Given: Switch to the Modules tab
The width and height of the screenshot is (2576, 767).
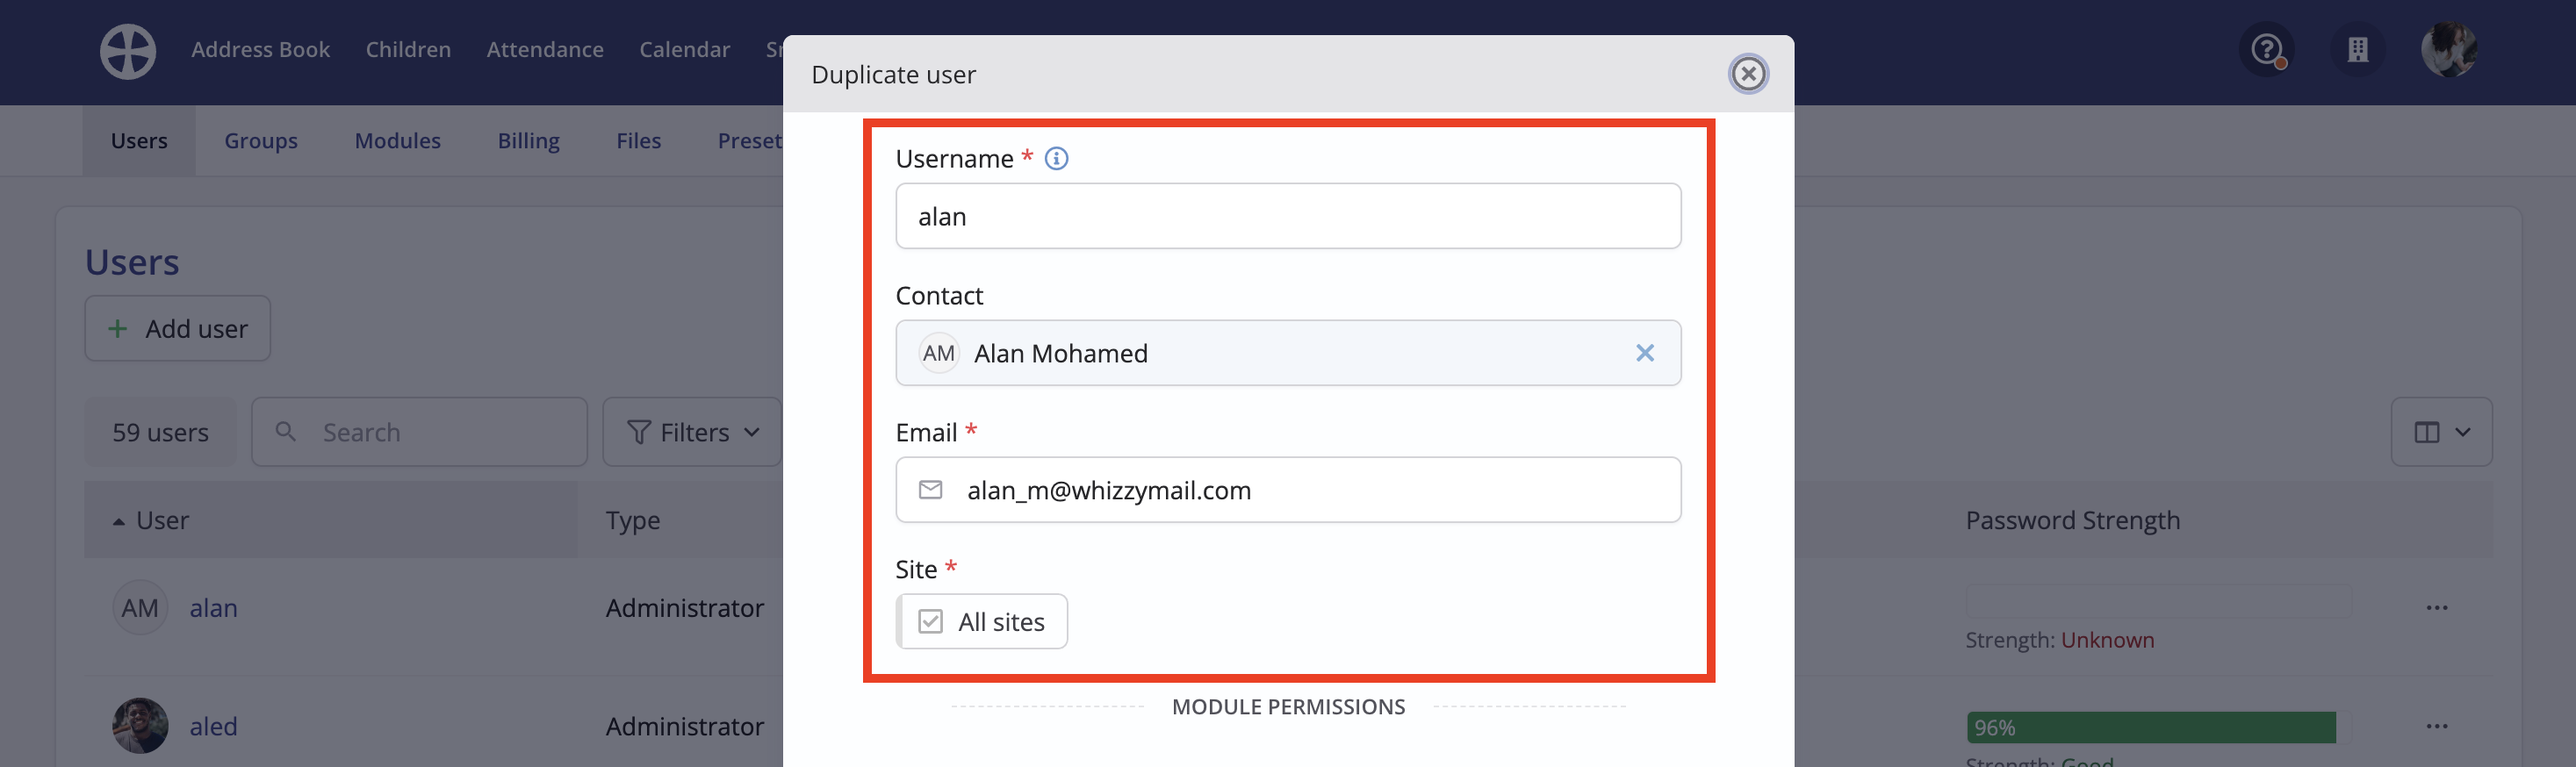Looking at the screenshot, I should tap(398, 141).
